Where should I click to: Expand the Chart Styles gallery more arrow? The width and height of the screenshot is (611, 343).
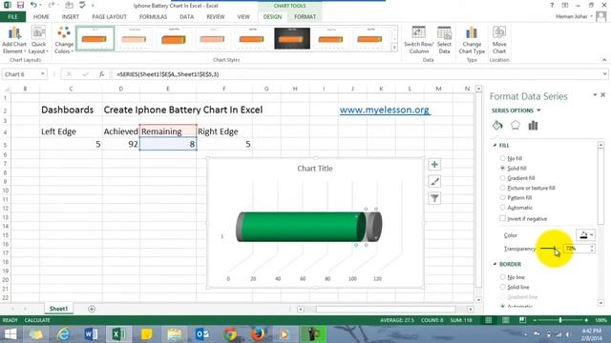(x=394, y=48)
